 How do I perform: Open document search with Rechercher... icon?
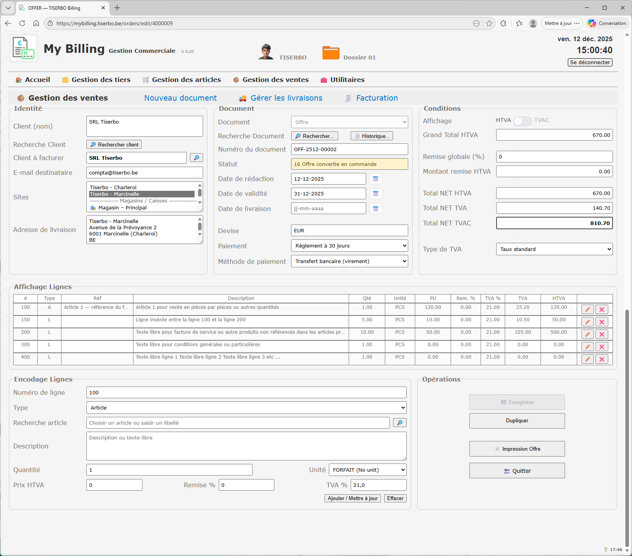(314, 136)
